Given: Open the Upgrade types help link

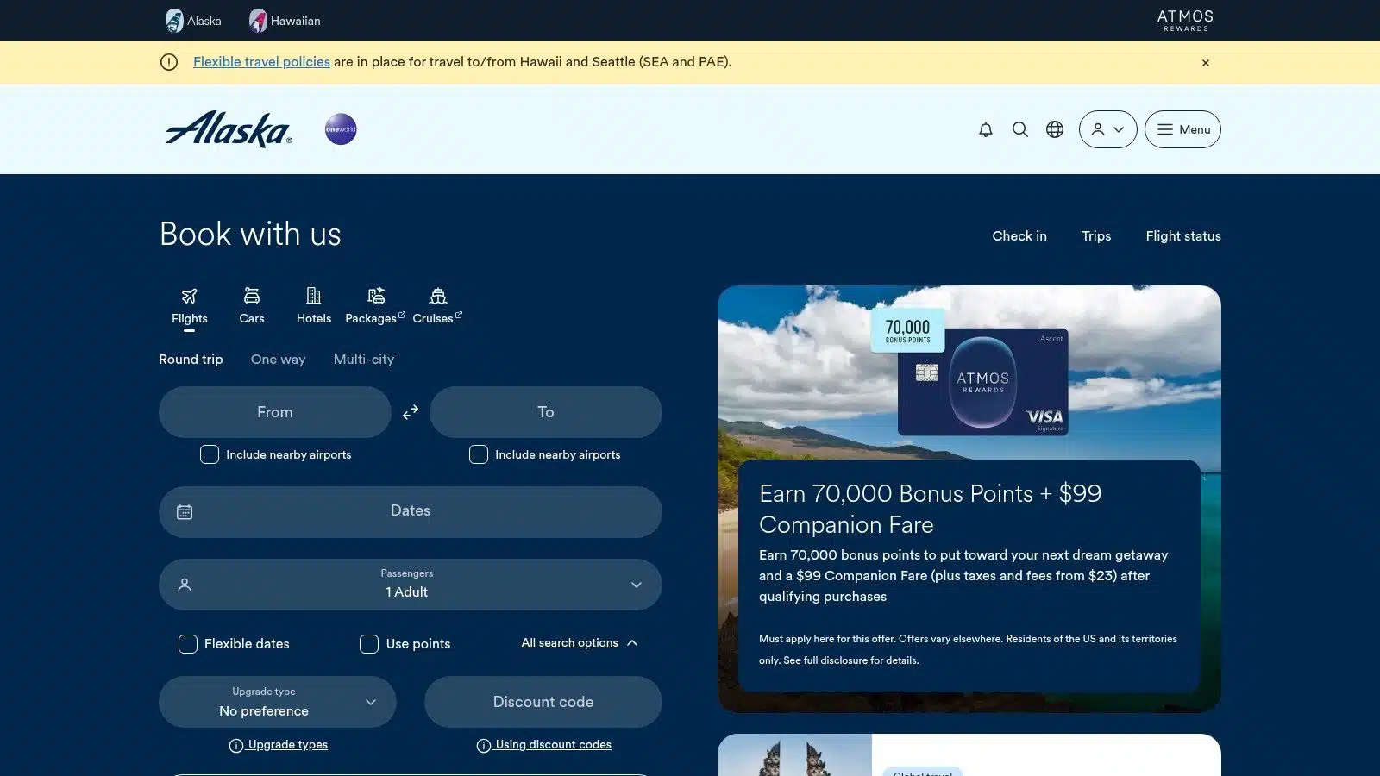Looking at the screenshot, I should 287,745.
